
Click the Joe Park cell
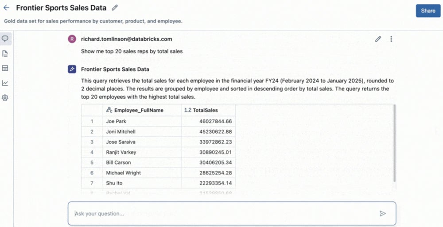[x=142, y=121]
